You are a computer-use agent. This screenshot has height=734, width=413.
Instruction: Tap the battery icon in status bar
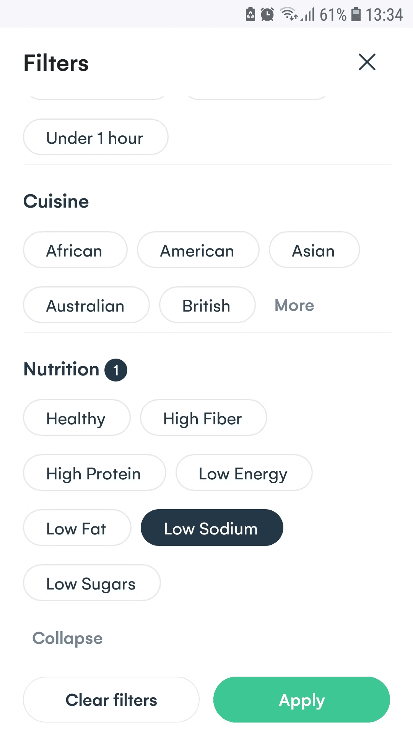click(x=356, y=15)
